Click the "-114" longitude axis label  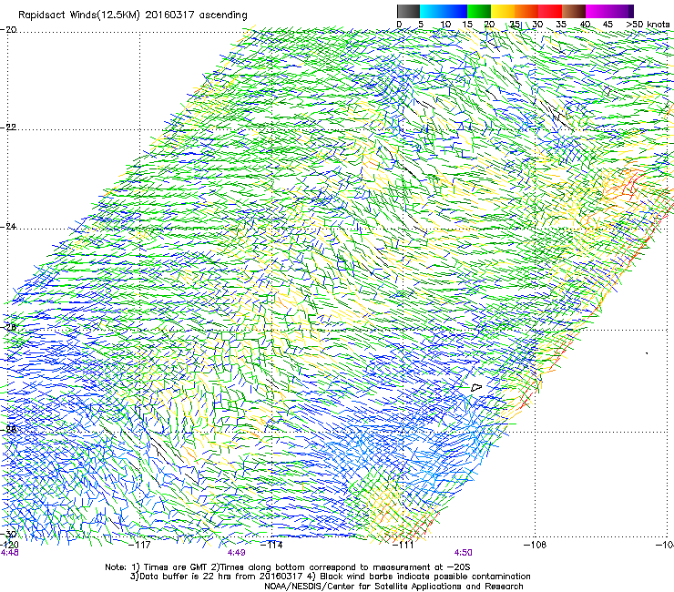tap(272, 545)
